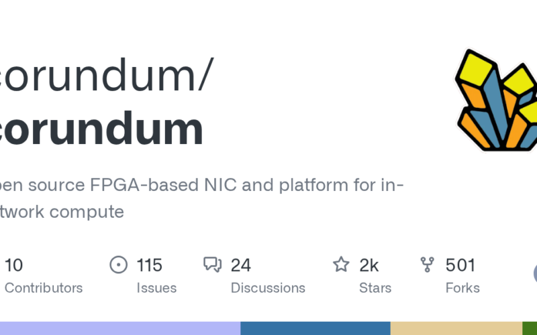Viewport: 537px width, 335px height.
Task: Click the Stars star icon
Action: (x=342, y=265)
